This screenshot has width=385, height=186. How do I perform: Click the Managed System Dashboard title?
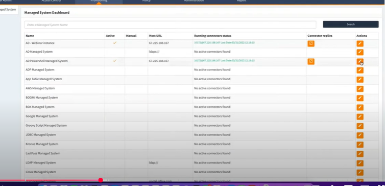click(47, 13)
